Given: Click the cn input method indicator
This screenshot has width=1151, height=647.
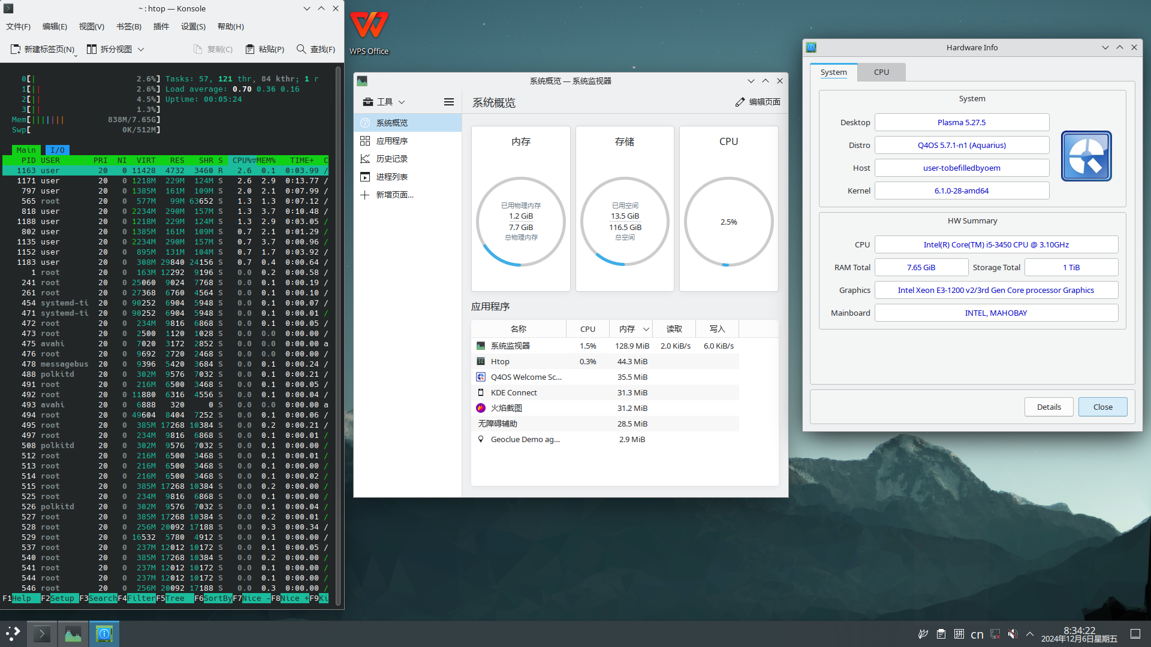Looking at the screenshot, I should [977, 634].
